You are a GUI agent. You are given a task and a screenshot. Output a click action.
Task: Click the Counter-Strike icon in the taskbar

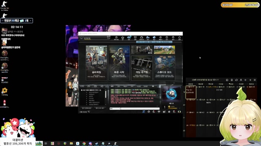[115, 143]
